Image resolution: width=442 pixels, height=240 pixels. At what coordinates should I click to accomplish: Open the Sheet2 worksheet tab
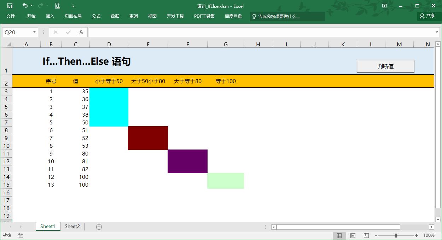(x=72, y=226)
